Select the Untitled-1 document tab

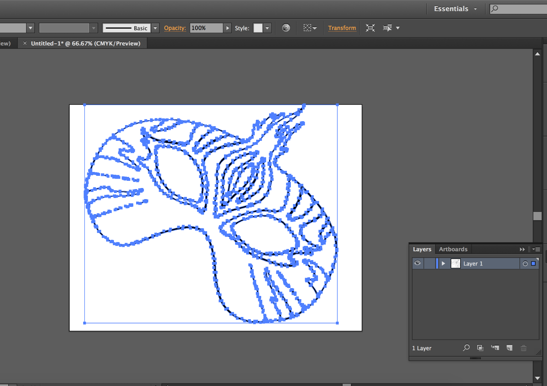coord(85,43)
